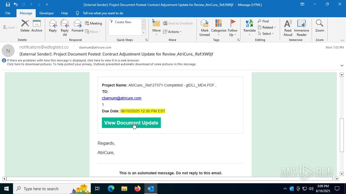Image resolution: width=346 pixels, height=194 pixels.
Task: Choose Reply All
Action: click(65, 28)
